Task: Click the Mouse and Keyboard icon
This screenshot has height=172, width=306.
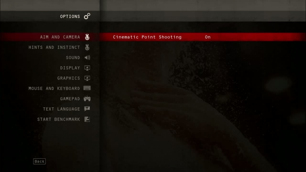Action: (x=87, y=88)
